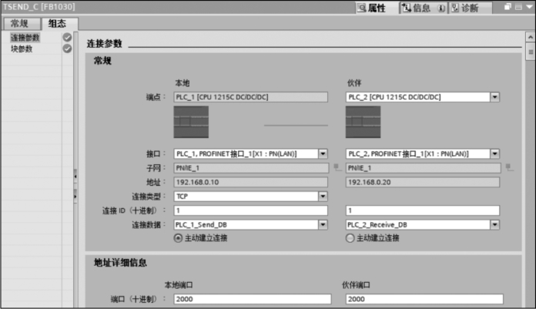Screen dimensions: 536x309
Task: Click the partner subnet PN/IE_1 field
Action: click(x=424, y=168)
